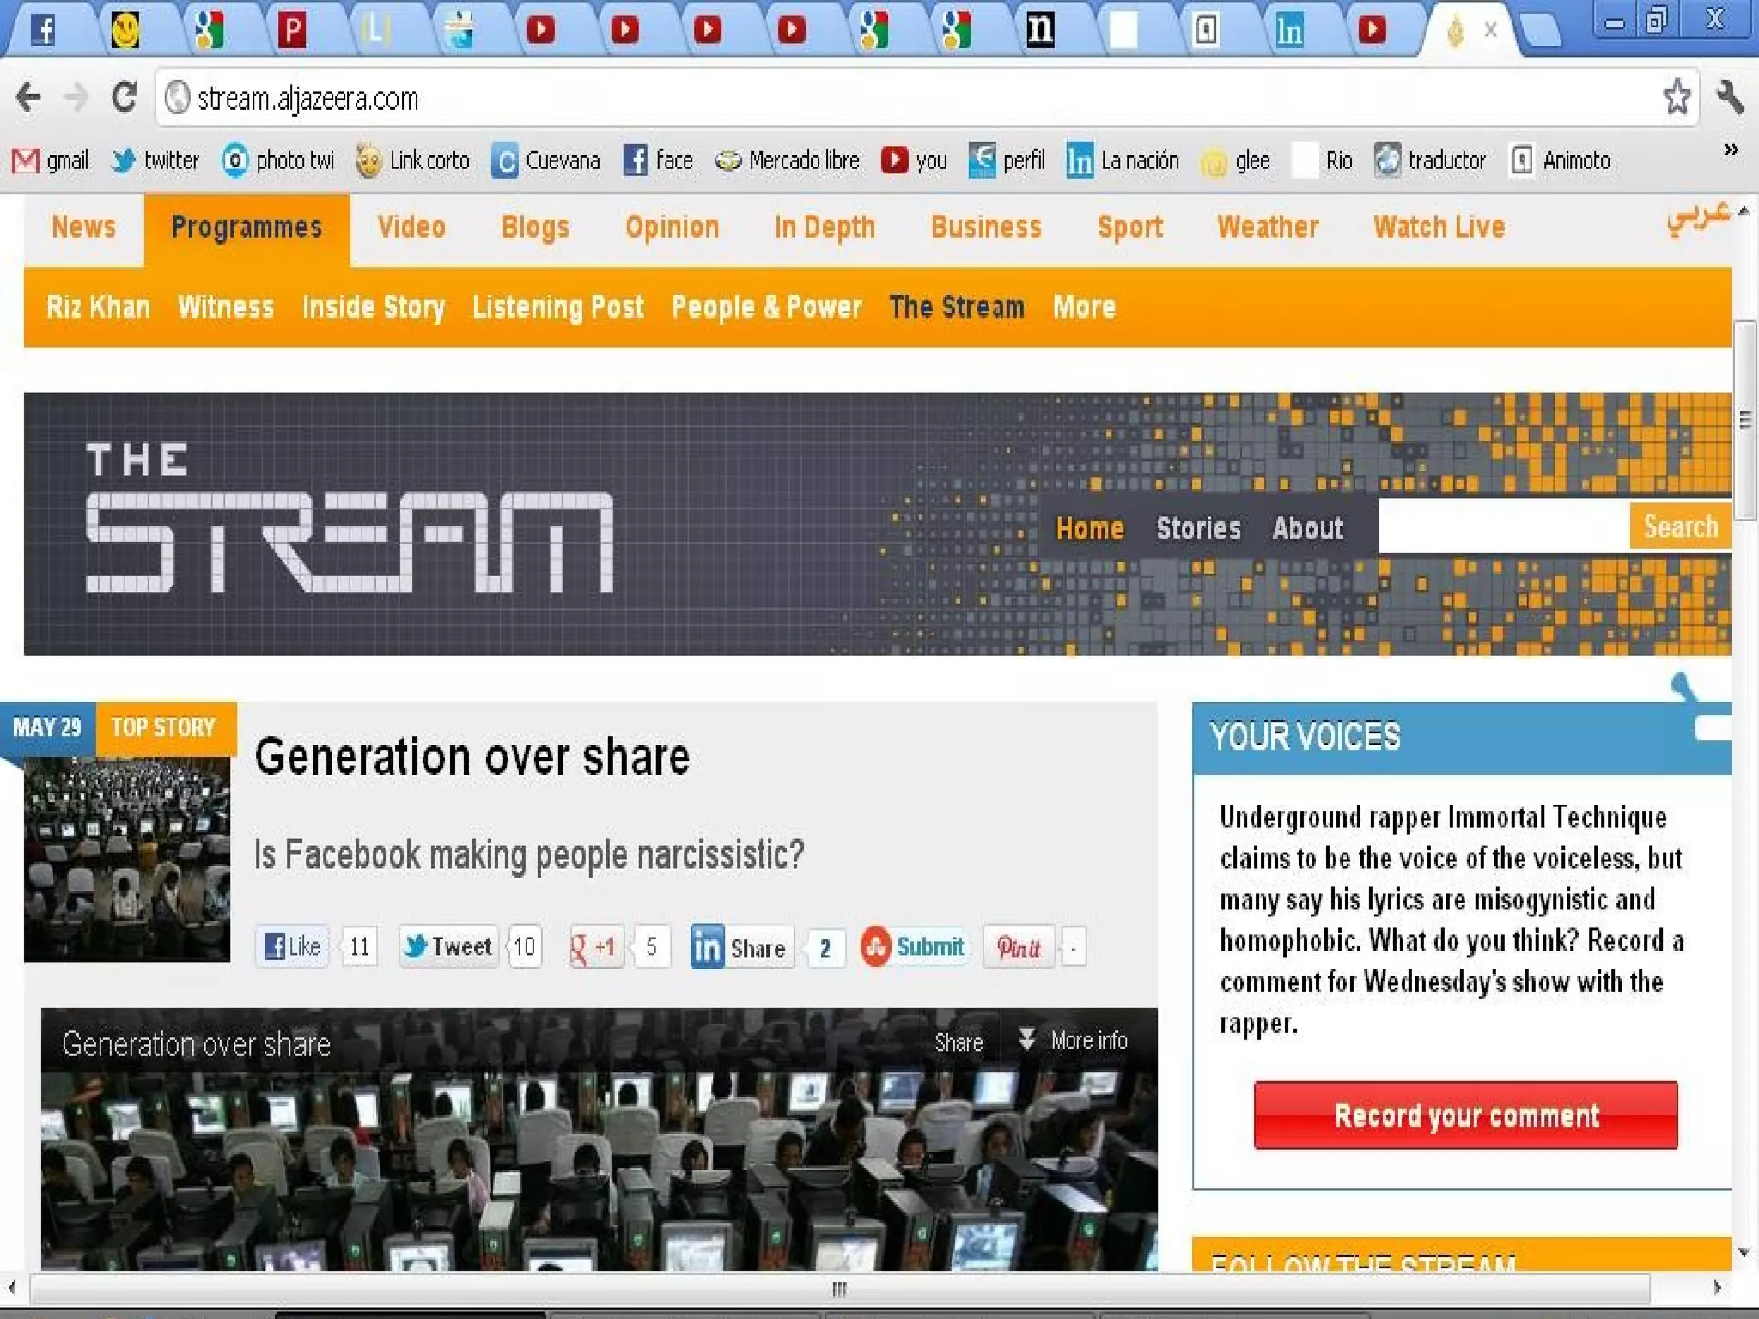The height and width of the screenshot is (1319, 1759).
Task: Open the gmail bookmark
Action: point(50,160)
